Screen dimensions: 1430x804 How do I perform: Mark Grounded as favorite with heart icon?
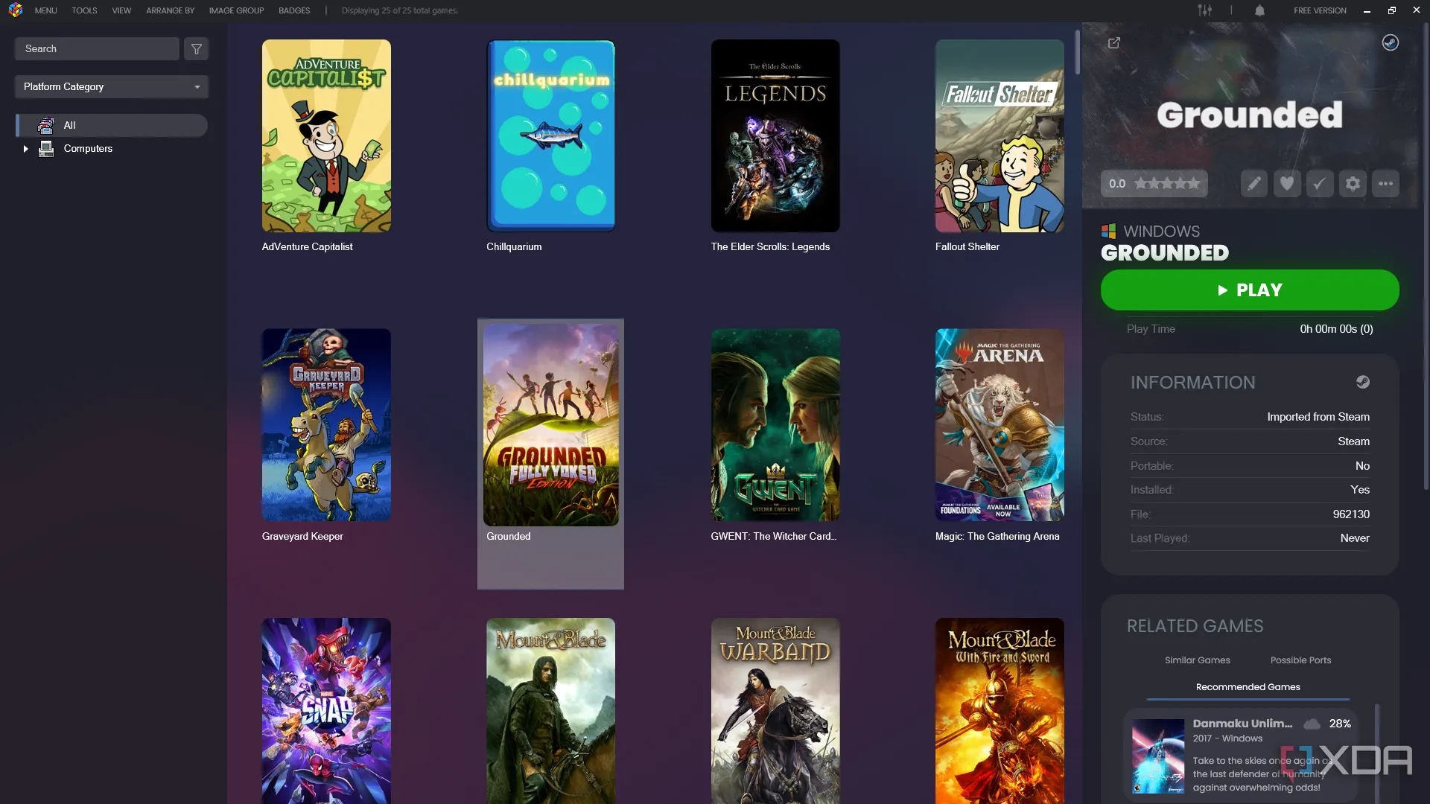coord(1287,184)
